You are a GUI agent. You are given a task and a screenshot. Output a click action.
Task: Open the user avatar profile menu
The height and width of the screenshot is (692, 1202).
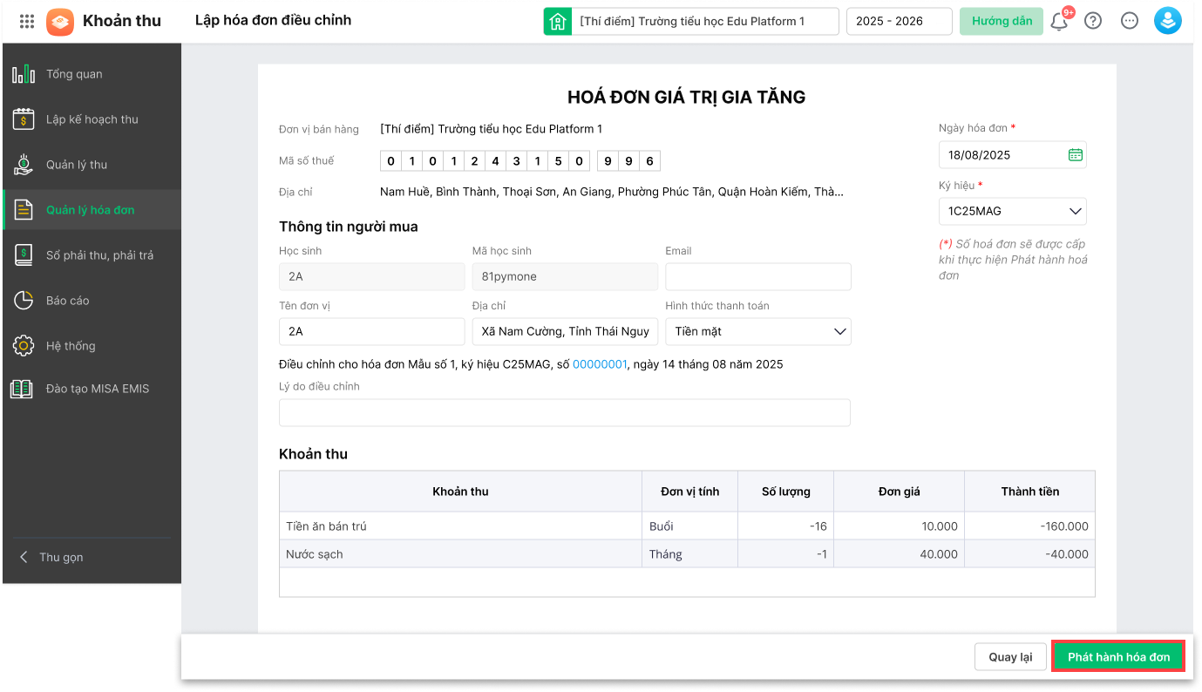pos(1167,21)
